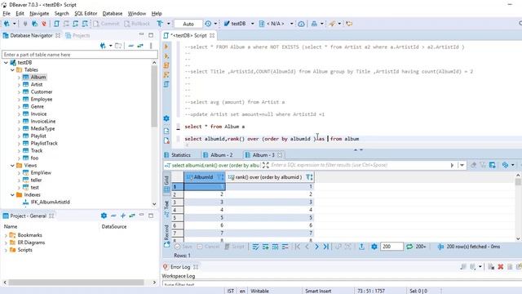This screenshot has height=294, width=522.
Task: Open a new SQL editor via toolbar icon
Action: 56,24
